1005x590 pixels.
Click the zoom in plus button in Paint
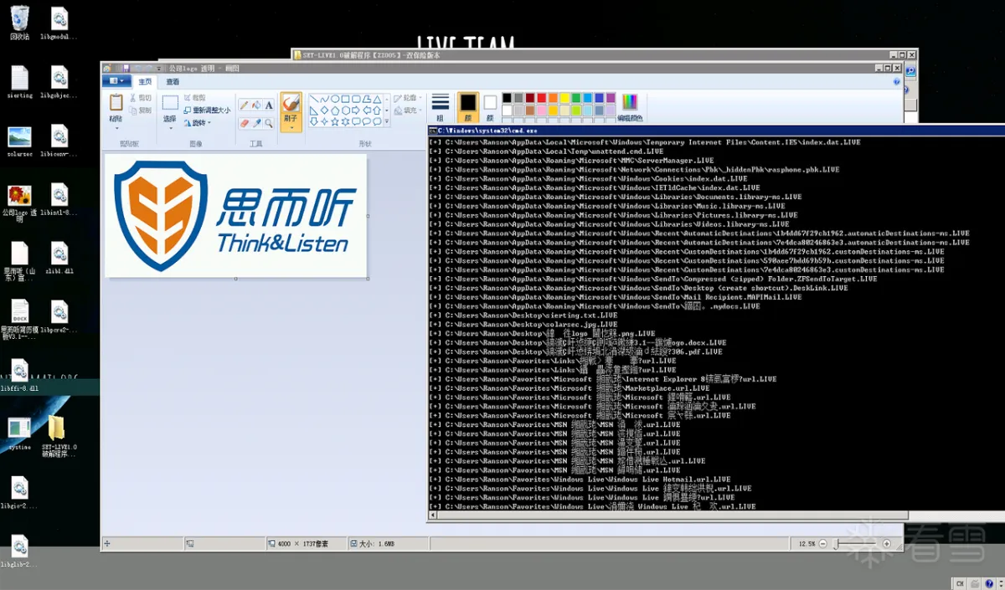(x=887, y=543)
